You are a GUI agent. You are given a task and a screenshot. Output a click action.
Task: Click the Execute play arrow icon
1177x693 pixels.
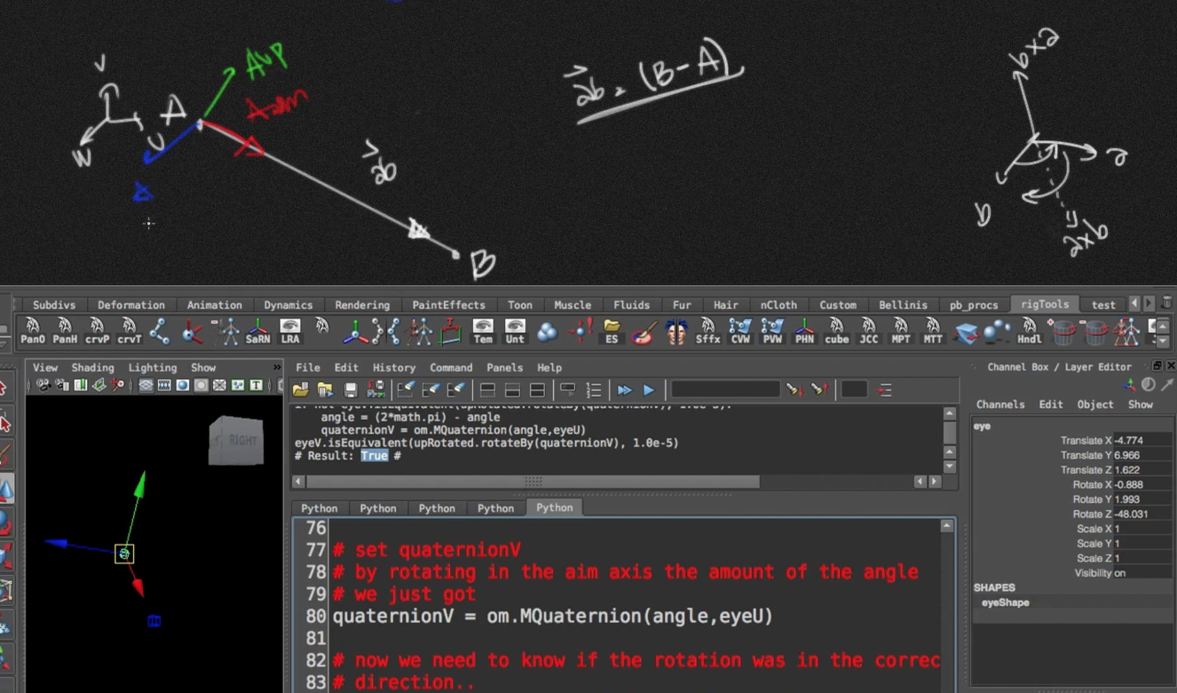[x=648, y=390]
